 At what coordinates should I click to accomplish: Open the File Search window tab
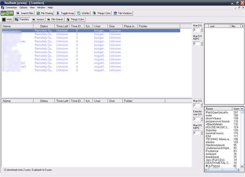coord(55,19)
